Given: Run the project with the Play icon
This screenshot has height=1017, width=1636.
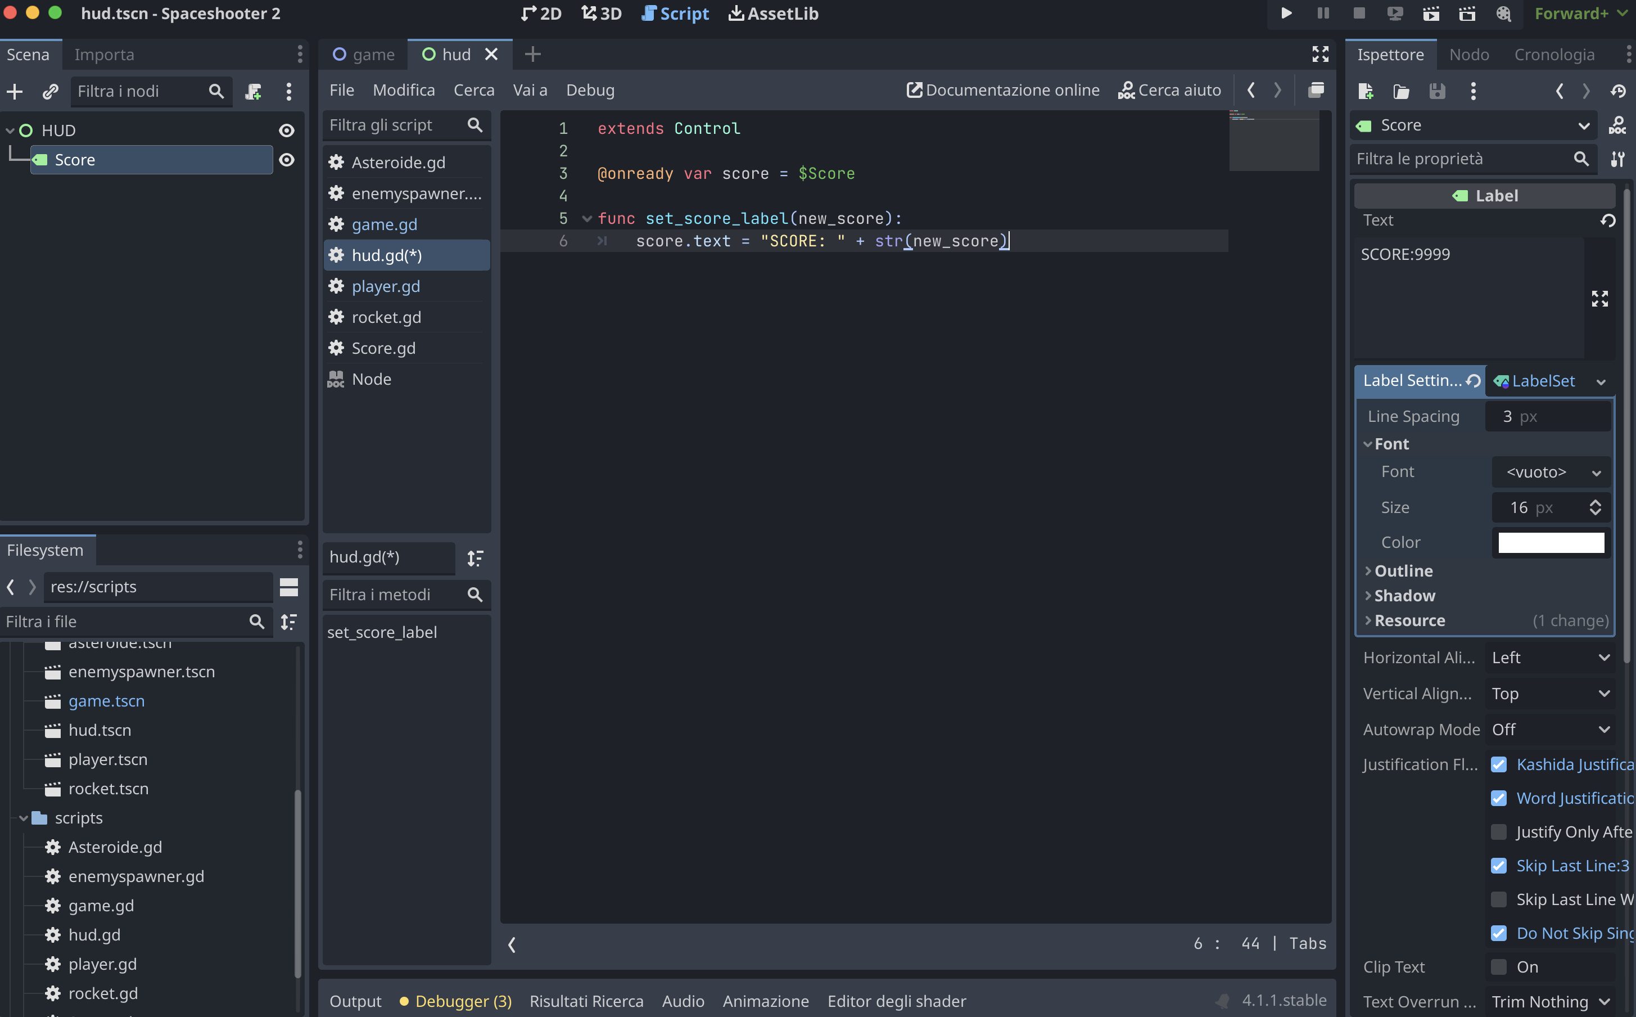Looking at the screenshot, I should click(1286, 13).
